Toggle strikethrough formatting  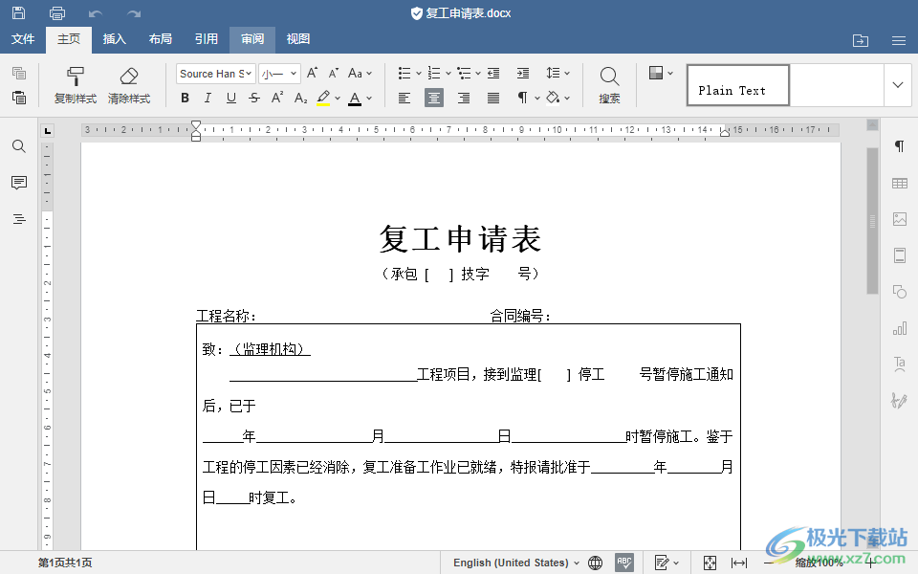tap(254, 98)
